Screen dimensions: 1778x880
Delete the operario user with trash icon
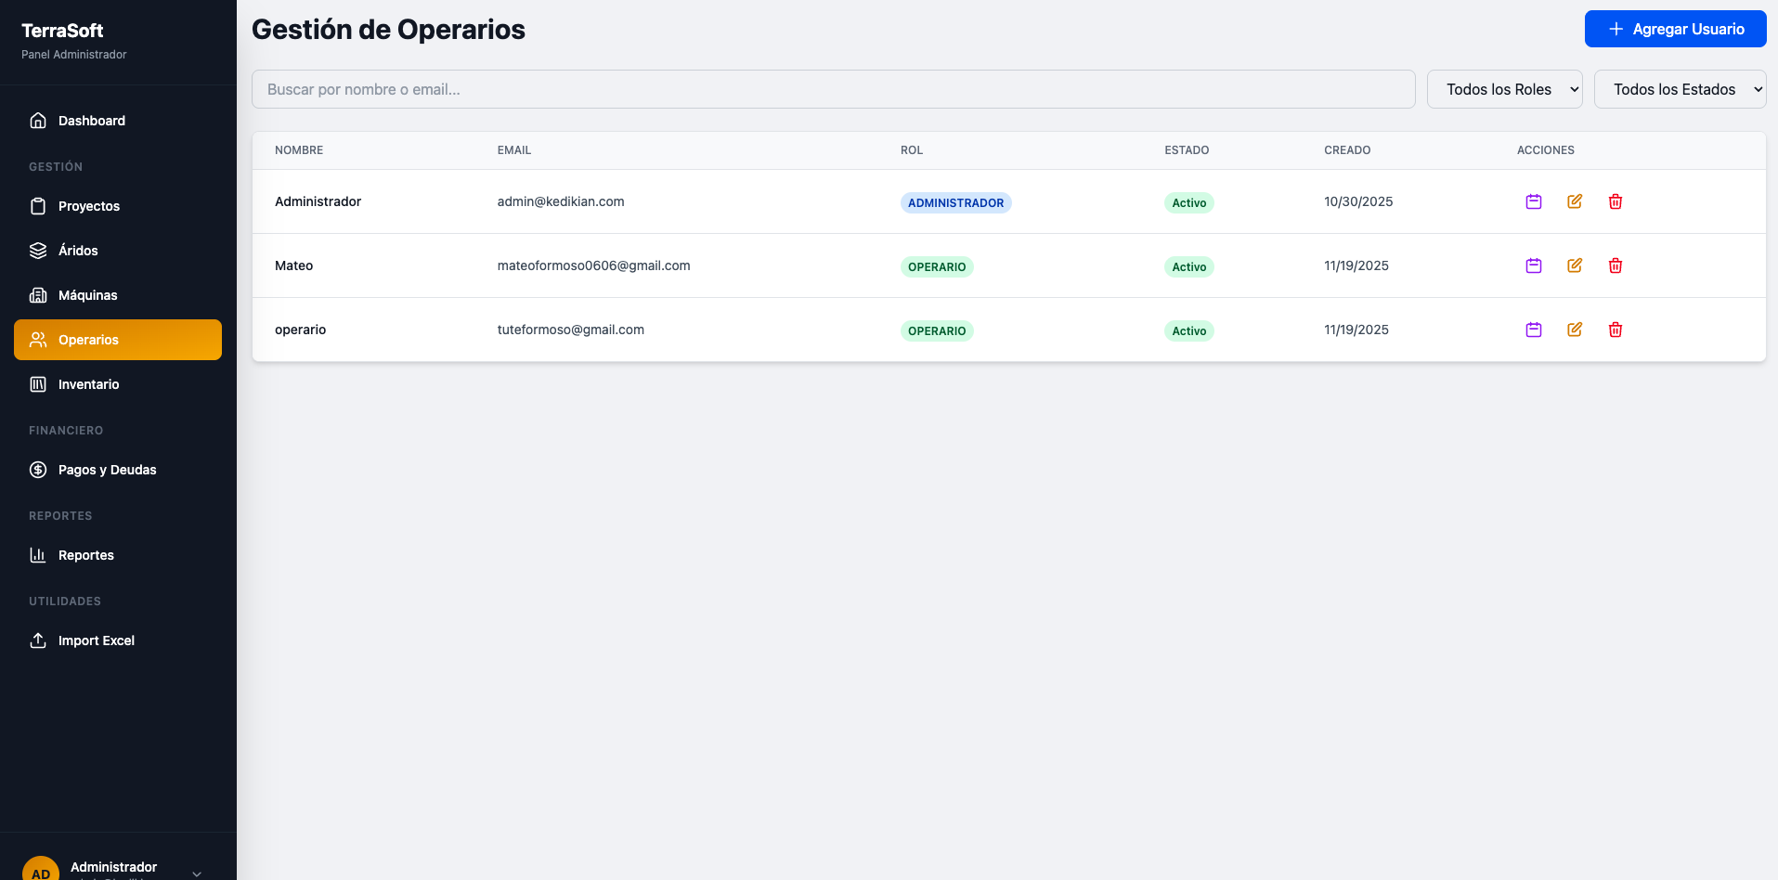coord(1615,330)
